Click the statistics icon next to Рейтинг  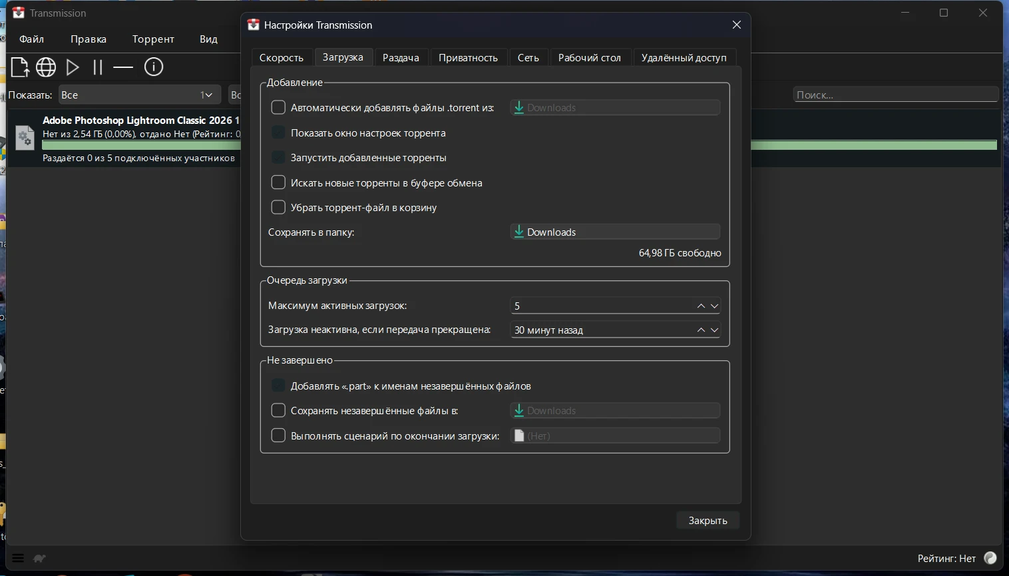(990, 558)
